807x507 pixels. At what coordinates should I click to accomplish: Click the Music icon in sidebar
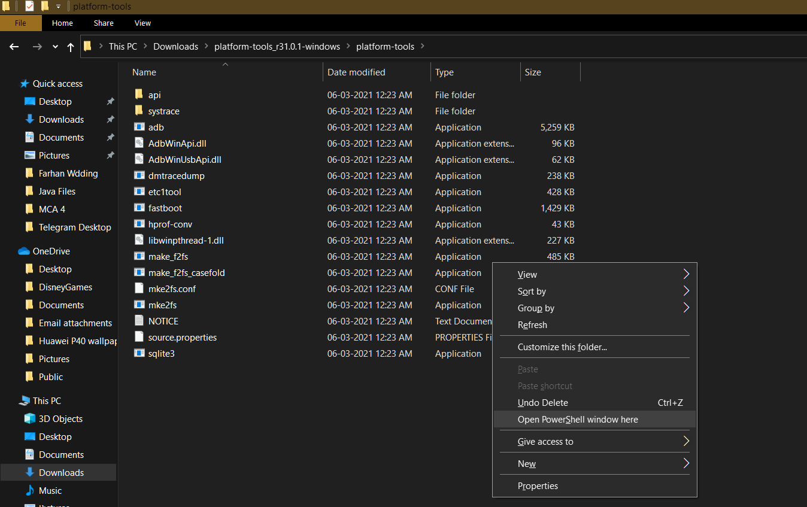coord(29,491)
